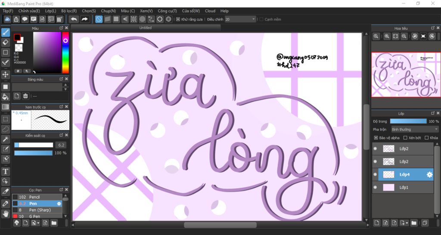
Task: Enable the curve snap guide
Action: click(x=151, y=19)
